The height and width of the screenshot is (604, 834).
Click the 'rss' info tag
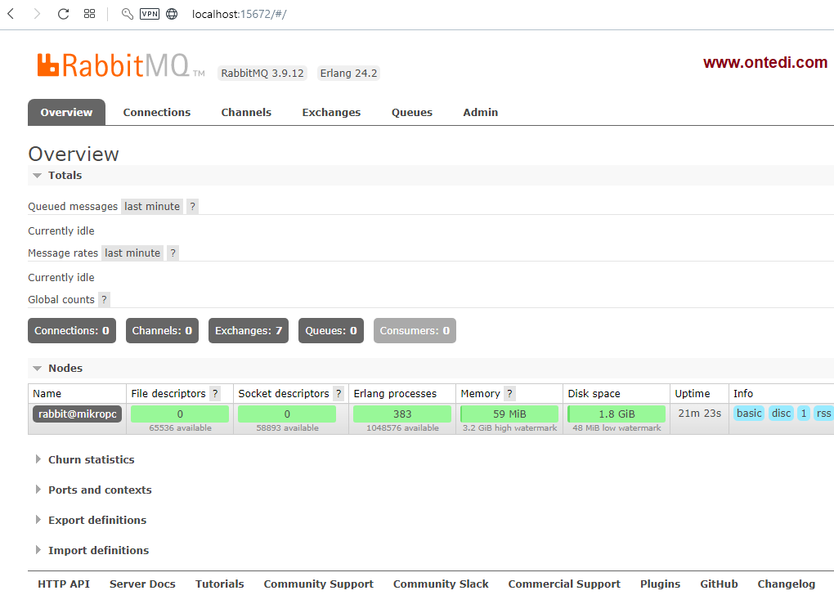coord(823,413)
